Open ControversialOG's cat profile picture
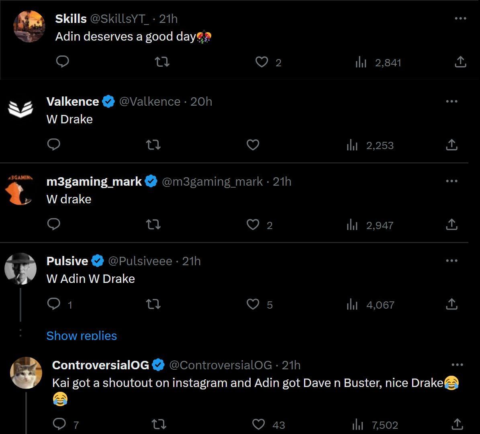 click(x=26, y=373)
